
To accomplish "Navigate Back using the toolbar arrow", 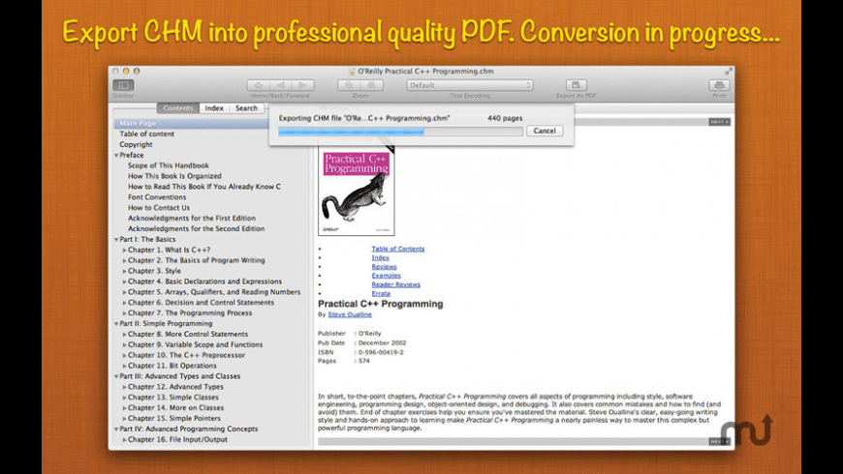I will click(281, 85).
